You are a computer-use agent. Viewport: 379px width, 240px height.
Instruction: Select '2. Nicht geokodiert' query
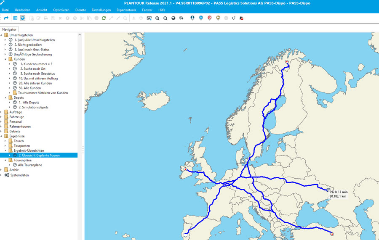point(28,45)
